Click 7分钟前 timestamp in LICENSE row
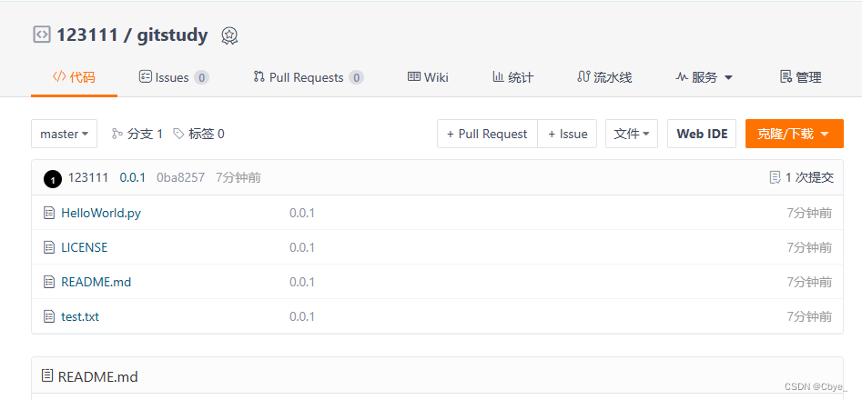The image size is (862, 400). (x=809, y=247)
